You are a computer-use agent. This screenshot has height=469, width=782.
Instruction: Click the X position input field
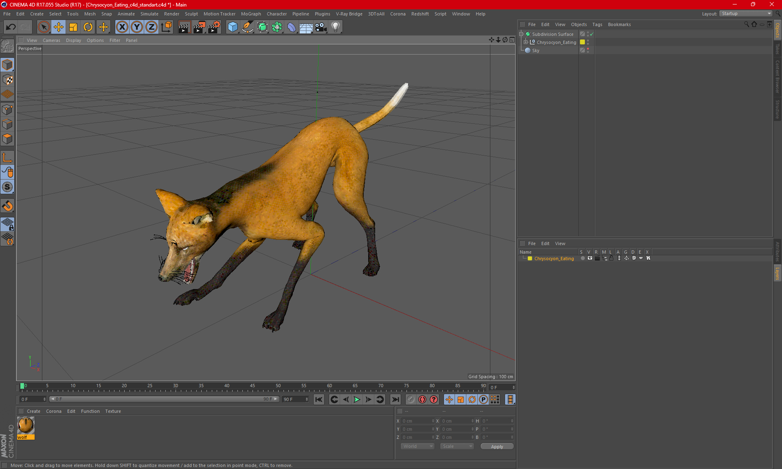(x=418, y=421)
